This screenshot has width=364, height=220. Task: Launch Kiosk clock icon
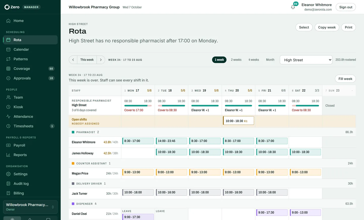(x=8, y=107)
